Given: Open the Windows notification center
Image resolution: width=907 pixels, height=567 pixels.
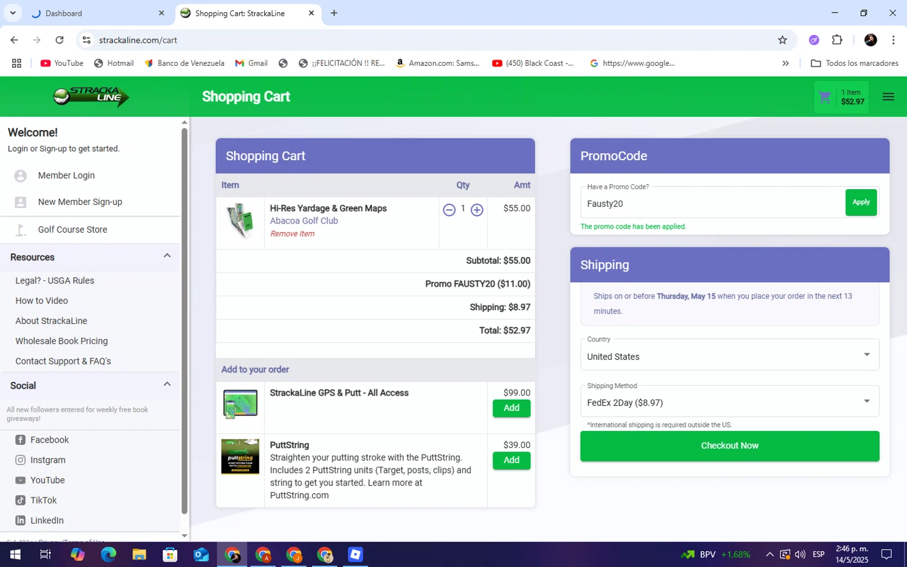Looking at the screenshot, I should (886, 554).
